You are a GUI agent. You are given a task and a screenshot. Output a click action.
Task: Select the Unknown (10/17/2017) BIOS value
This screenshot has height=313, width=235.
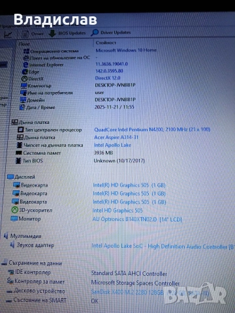pyautogui.click(x=119, y=161)
